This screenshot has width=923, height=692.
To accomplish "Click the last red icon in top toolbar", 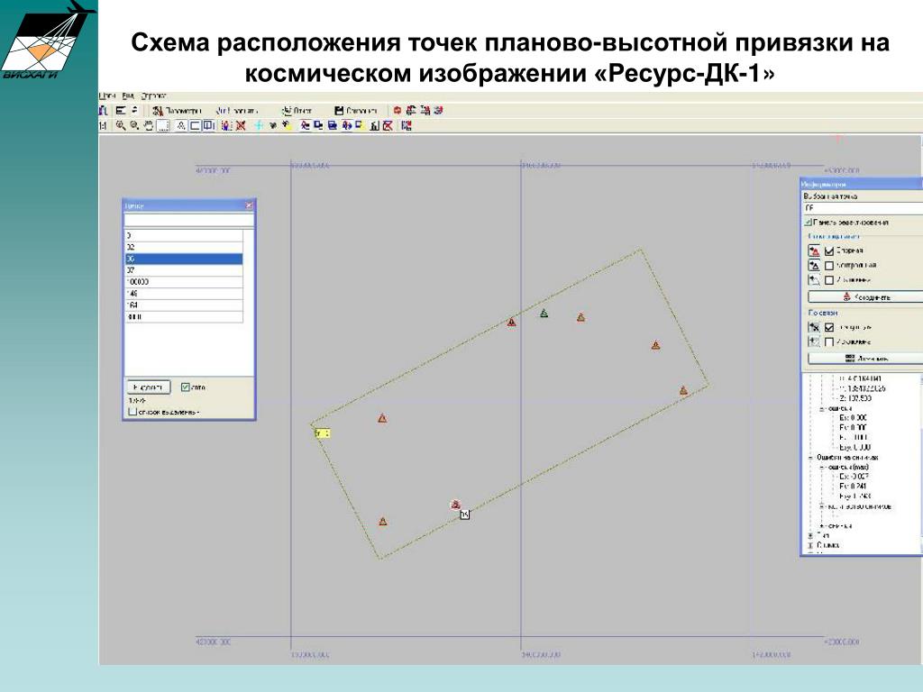I will (x=438, y=111).
